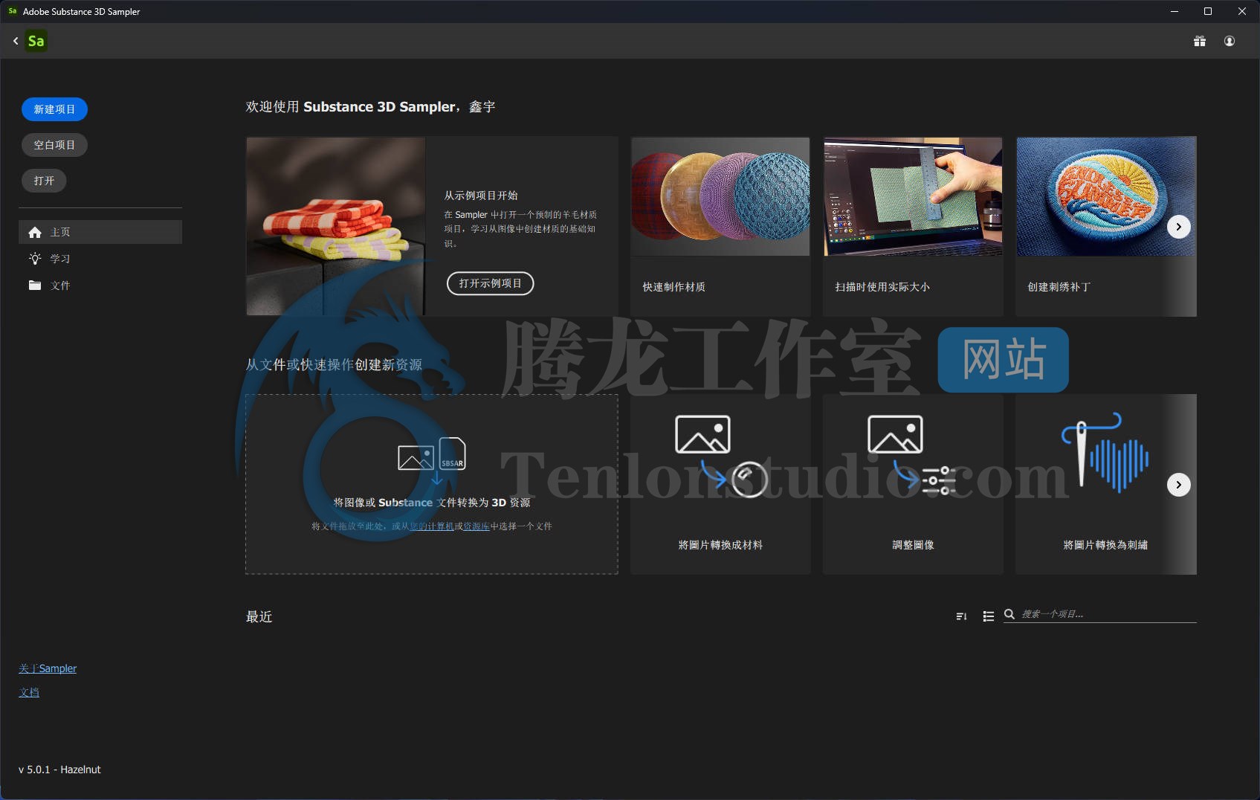This screenshot has width=1260, height=800.
Task: Maximize the Substance 3D Sampler window
Action: 1208,11
